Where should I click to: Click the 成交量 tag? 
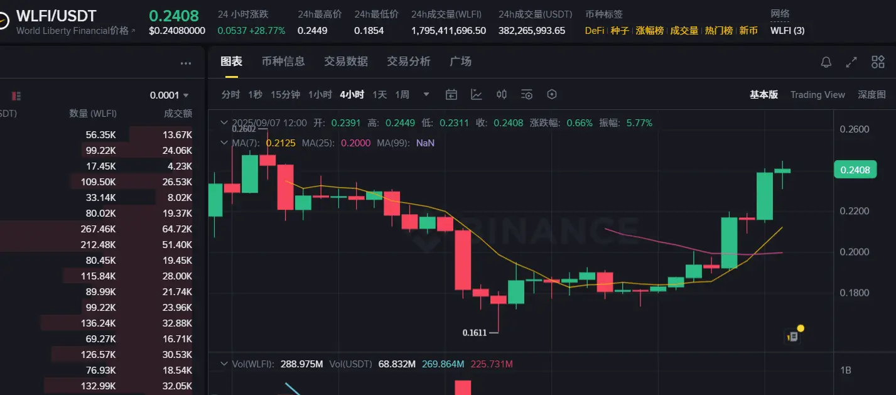[684, 30]
